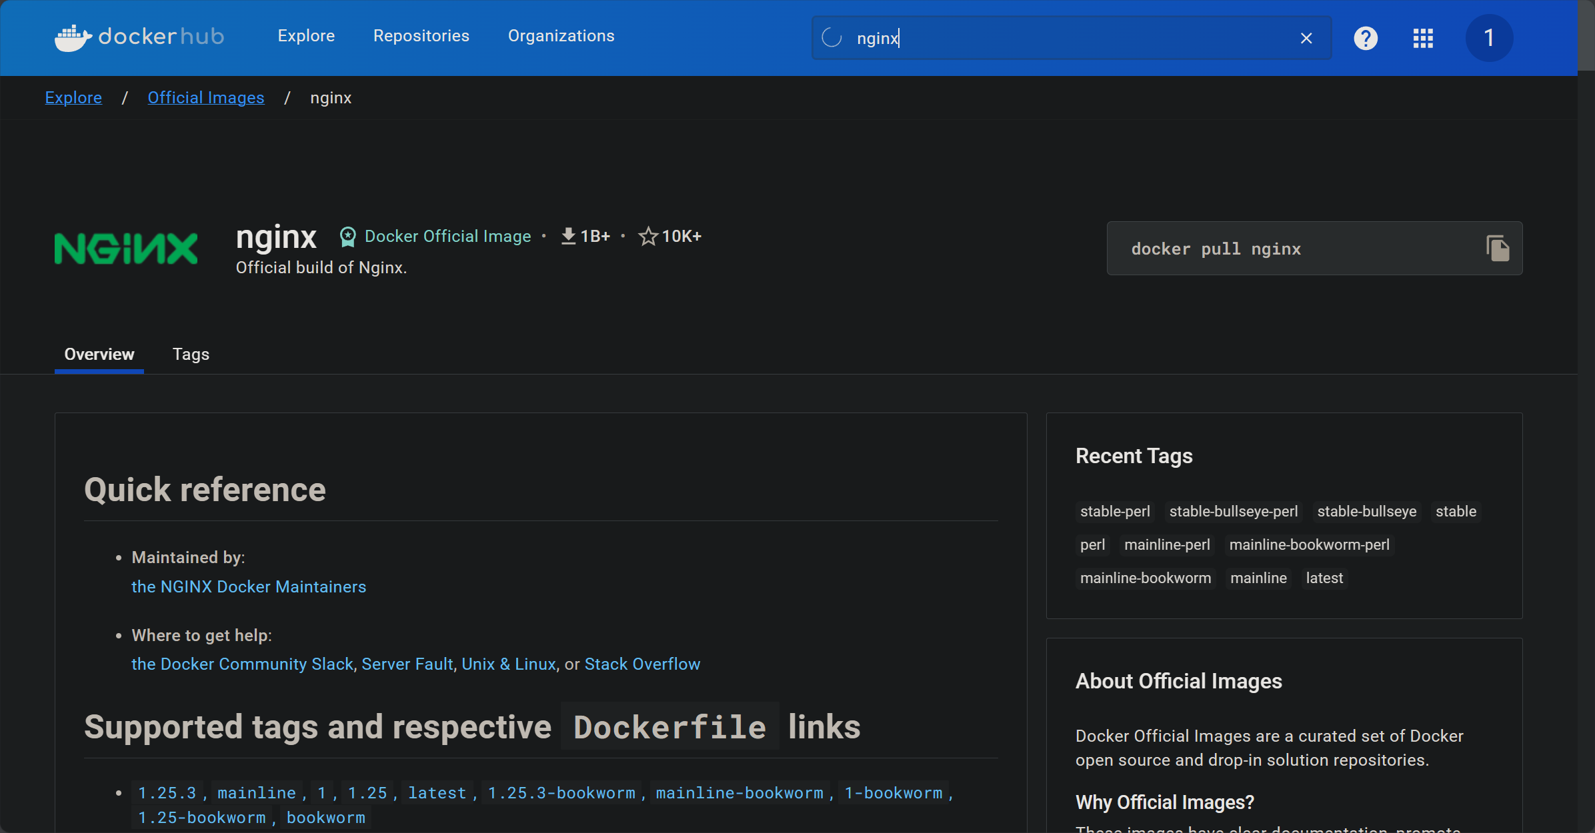Viewport: 1595px width, 833px height.
Task: Open the NGINX Docker Maintainers link
Action: (x=249, y=587)
